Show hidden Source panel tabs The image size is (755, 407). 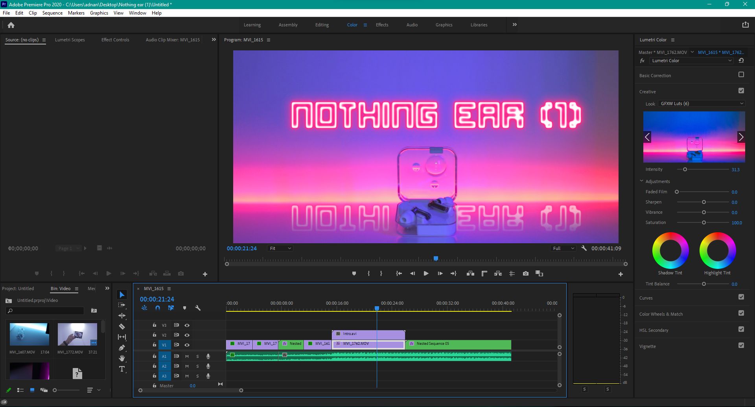(x=214, y=39)
